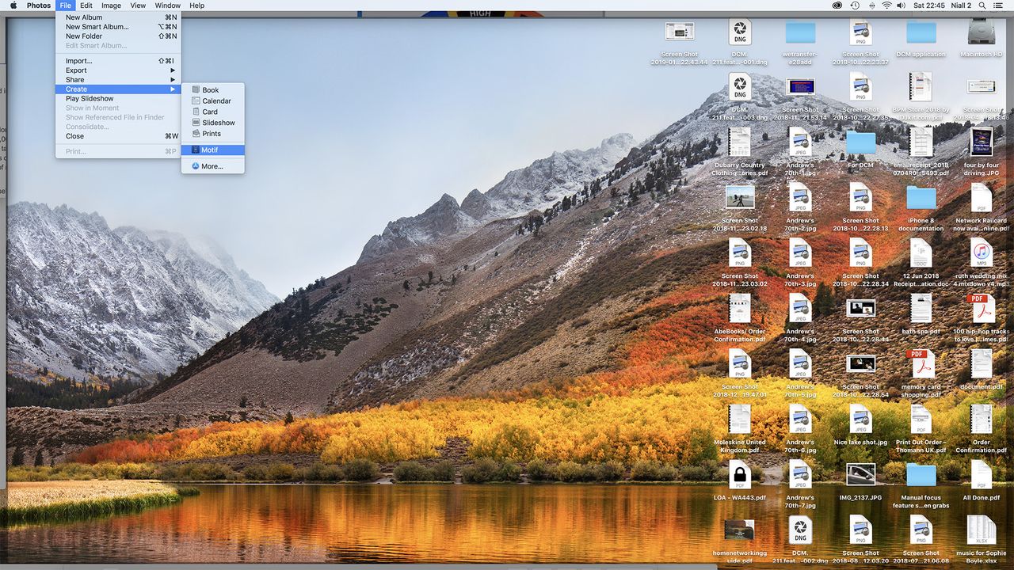This screenshot has width=1014, height=570.
Task: Open the Window menu
Action: click(x=167, y=6)
